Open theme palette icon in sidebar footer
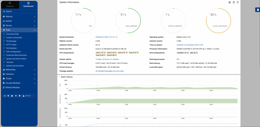This screenshot has height=127, width=260. 20,96
